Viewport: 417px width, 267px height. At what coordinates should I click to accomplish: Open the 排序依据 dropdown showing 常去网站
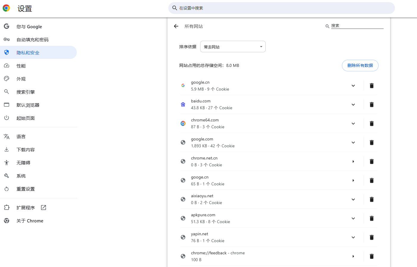(233, 47)
